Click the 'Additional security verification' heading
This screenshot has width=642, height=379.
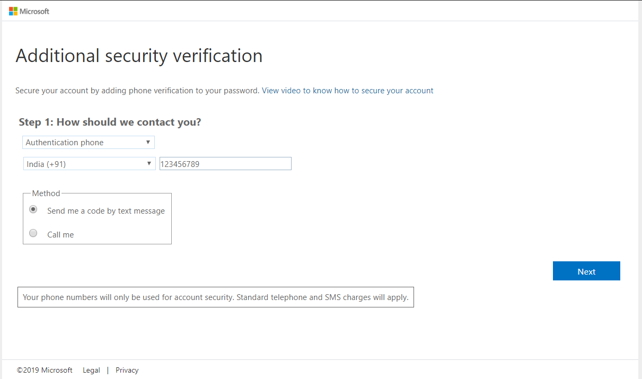click(139, 56)
